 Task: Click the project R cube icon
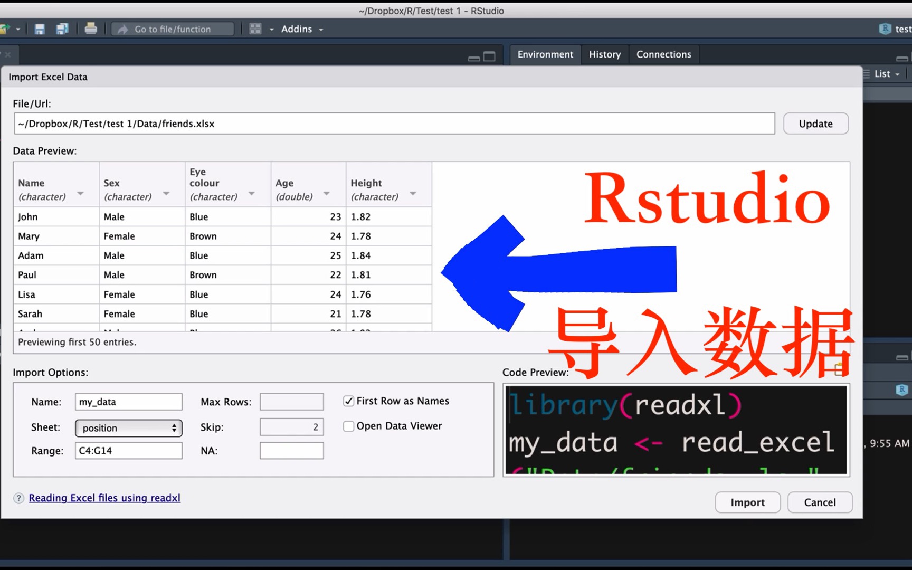pyautogui.click(x=885, y=29)
